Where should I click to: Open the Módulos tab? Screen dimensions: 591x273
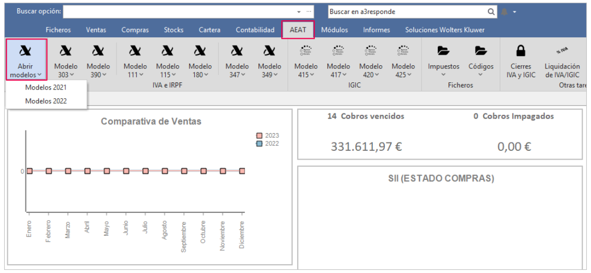tap(334, 30)
